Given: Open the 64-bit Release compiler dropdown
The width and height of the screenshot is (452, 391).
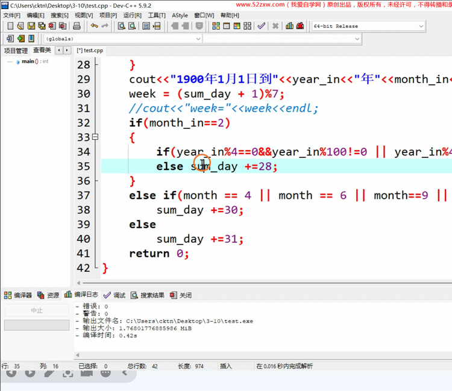Looking at the screenshot, I should [421, 27].
